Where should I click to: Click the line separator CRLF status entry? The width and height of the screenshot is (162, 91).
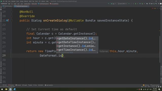point(146,87)
